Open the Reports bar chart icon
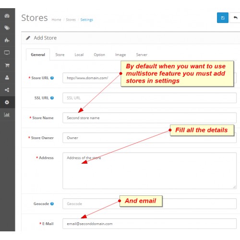240x240 pixels. 7,115
